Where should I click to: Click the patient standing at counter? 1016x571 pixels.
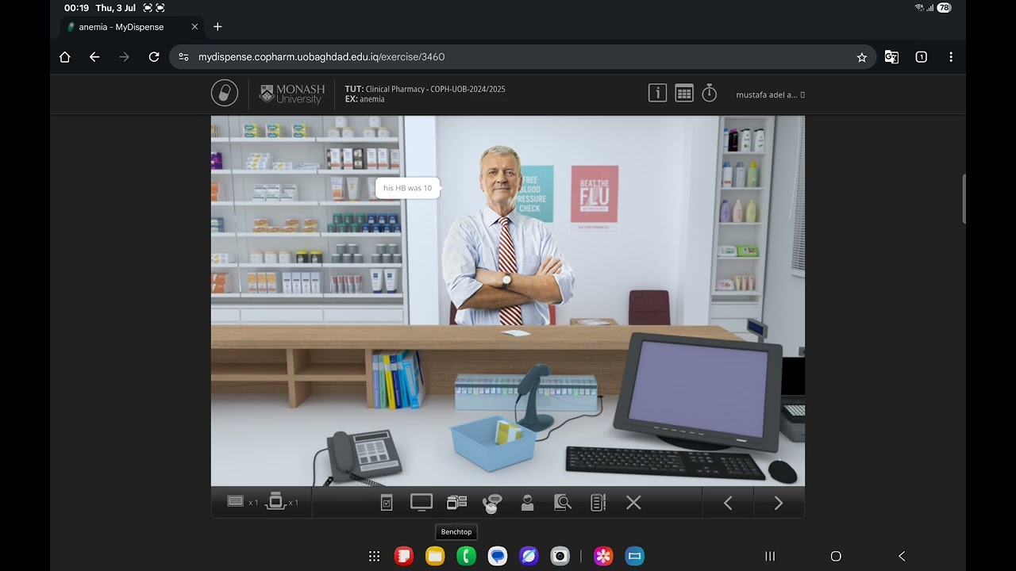506,236
